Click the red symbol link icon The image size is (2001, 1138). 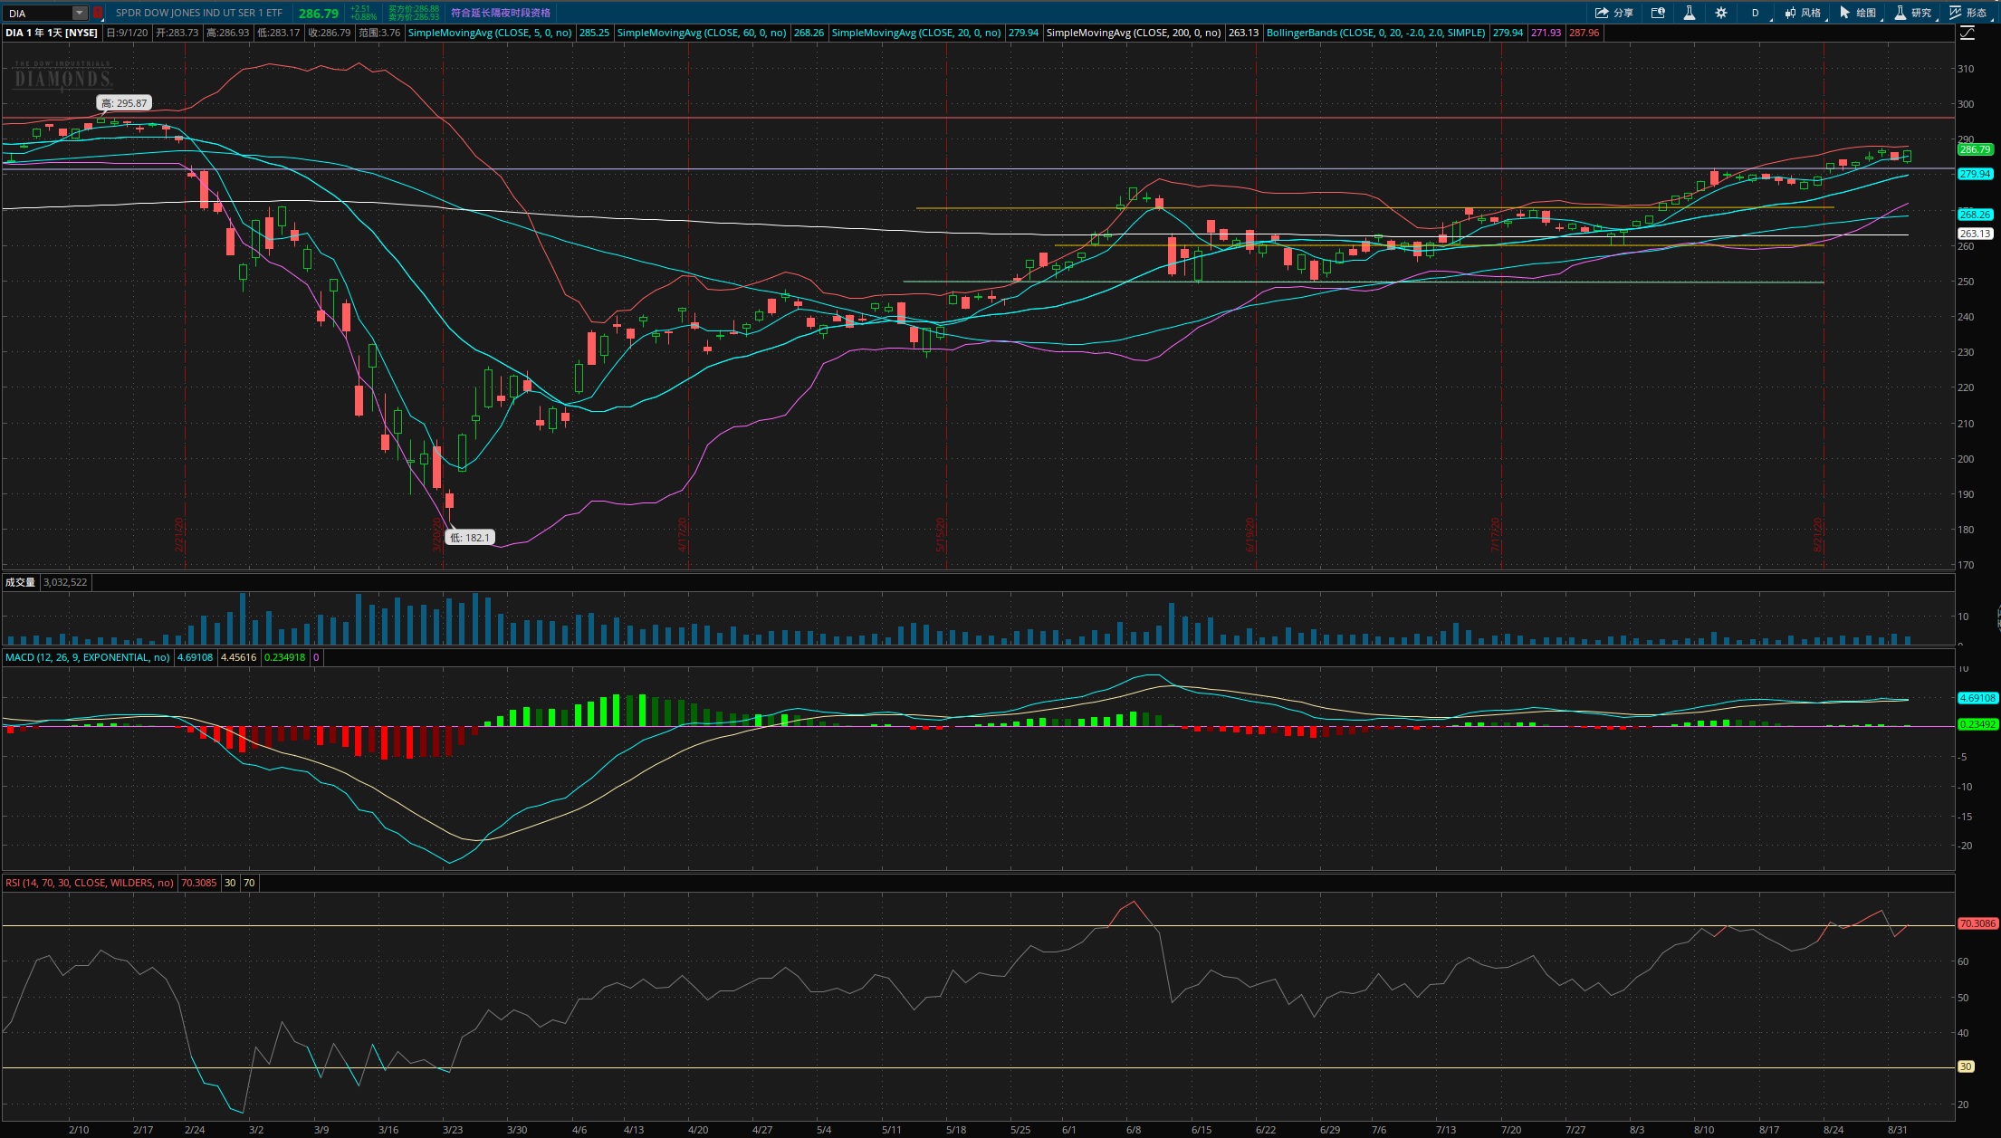click(x=98, y=13)
